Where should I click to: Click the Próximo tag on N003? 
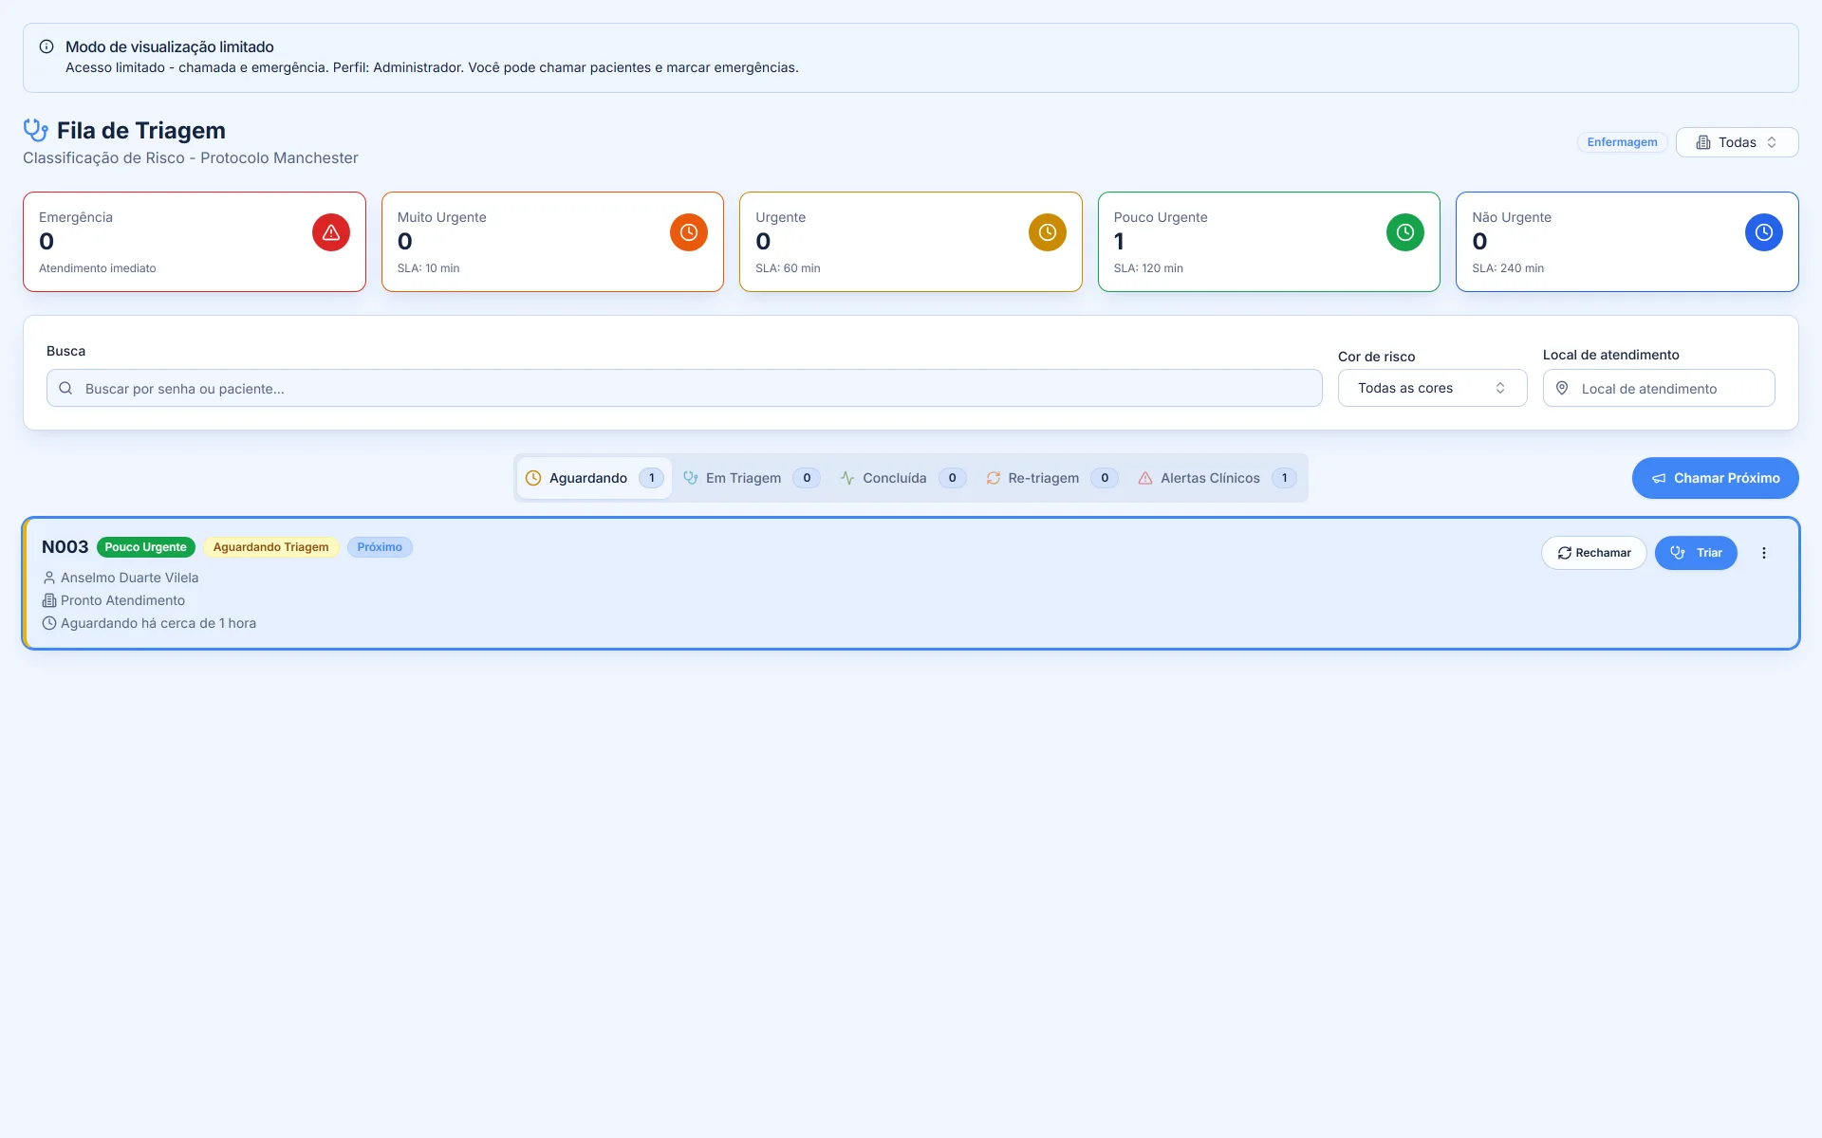tap(380, 547)
